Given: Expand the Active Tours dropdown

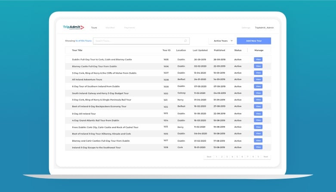Looking at the screenshot, I should pos(222,41).
